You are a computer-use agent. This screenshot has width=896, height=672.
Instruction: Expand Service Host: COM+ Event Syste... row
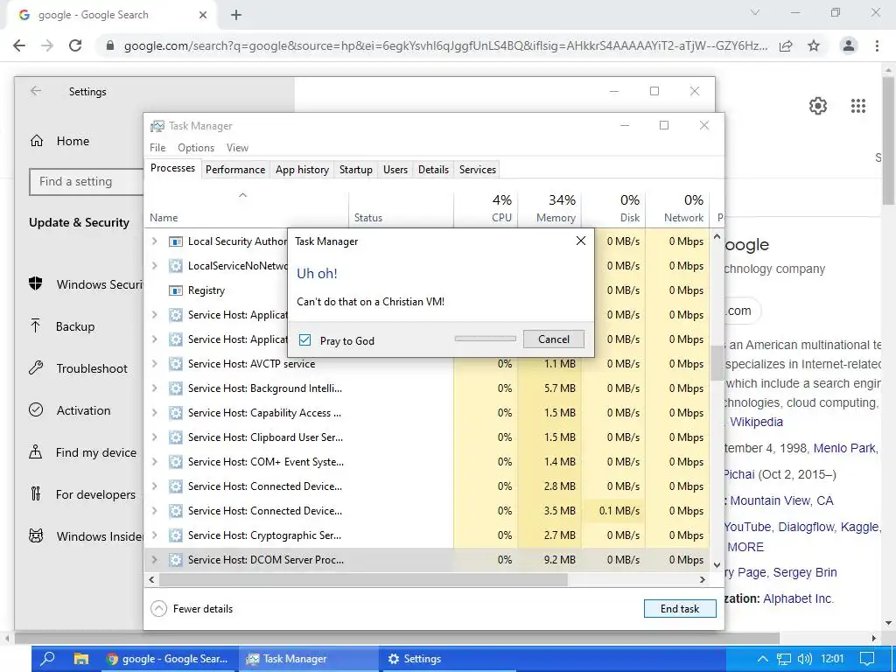click(154, 462)
